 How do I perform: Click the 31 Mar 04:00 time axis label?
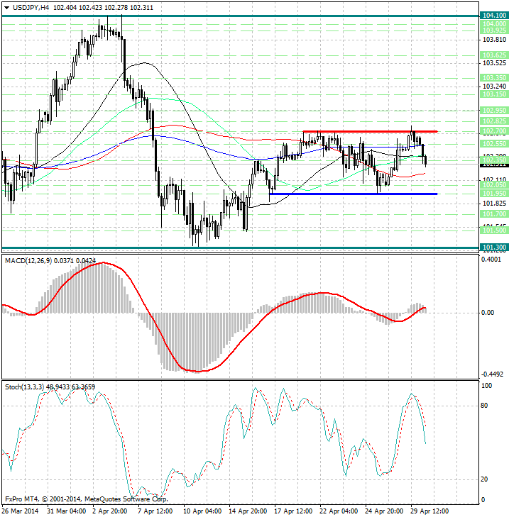pyautogui.click(x=65, y=511)
